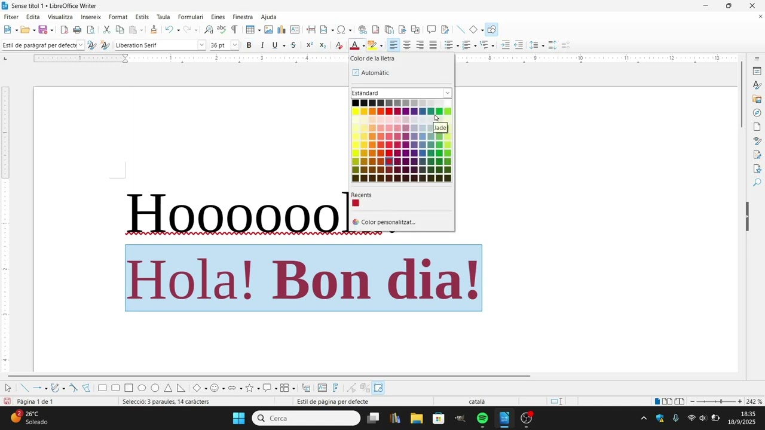The width and height of the screenshot is (765, 430).
Task: Open the 36 pt font size dropdown
Action: coord(235,45)
